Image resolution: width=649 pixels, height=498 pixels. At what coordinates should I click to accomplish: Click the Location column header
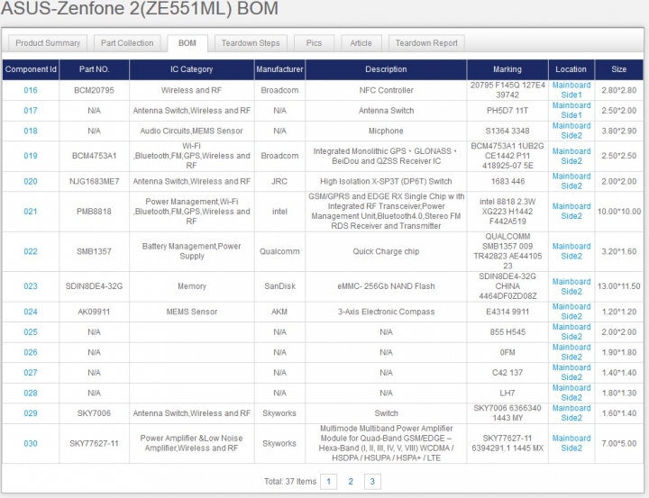[571, 69]
